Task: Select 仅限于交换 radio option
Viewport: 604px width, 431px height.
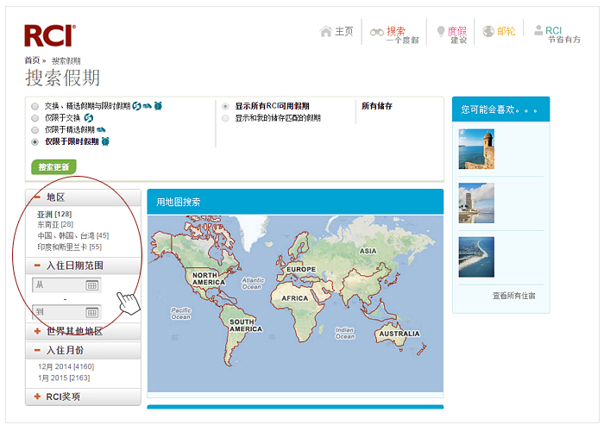Action: [35, 118]
